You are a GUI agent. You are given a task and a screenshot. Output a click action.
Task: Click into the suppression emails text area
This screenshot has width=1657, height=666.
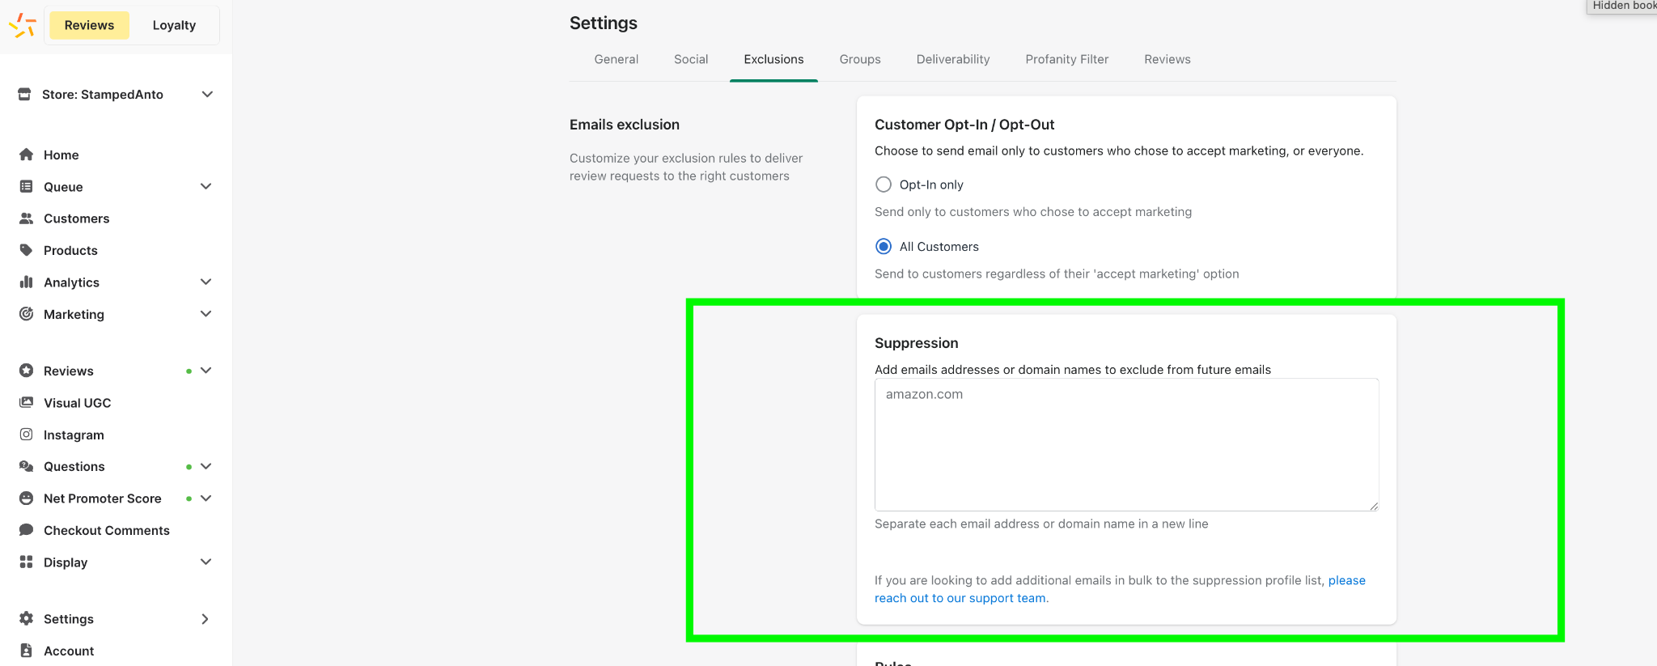click(1126, 444)
